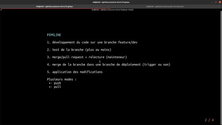The width and height of the screenshot is (222, 125).
Task: Click the line '2. test de la branche (plus ou moins)'
Action: 79,50
